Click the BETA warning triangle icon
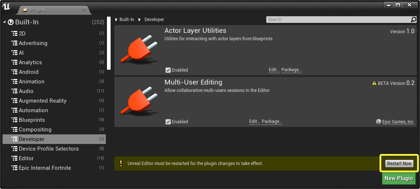The image size is (420, 189). (x=374, y=83)
